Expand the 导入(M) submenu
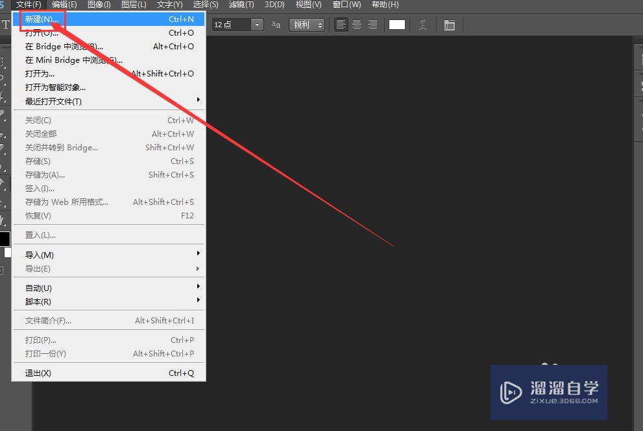Image resolution: width=643 pixels, height=431 pixels. (x=108, y=255)
